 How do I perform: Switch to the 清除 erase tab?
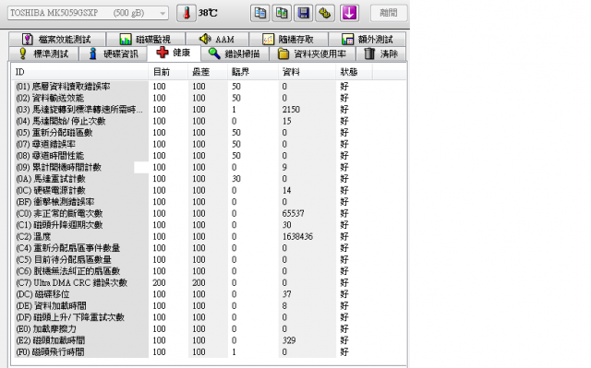point(381,53)
